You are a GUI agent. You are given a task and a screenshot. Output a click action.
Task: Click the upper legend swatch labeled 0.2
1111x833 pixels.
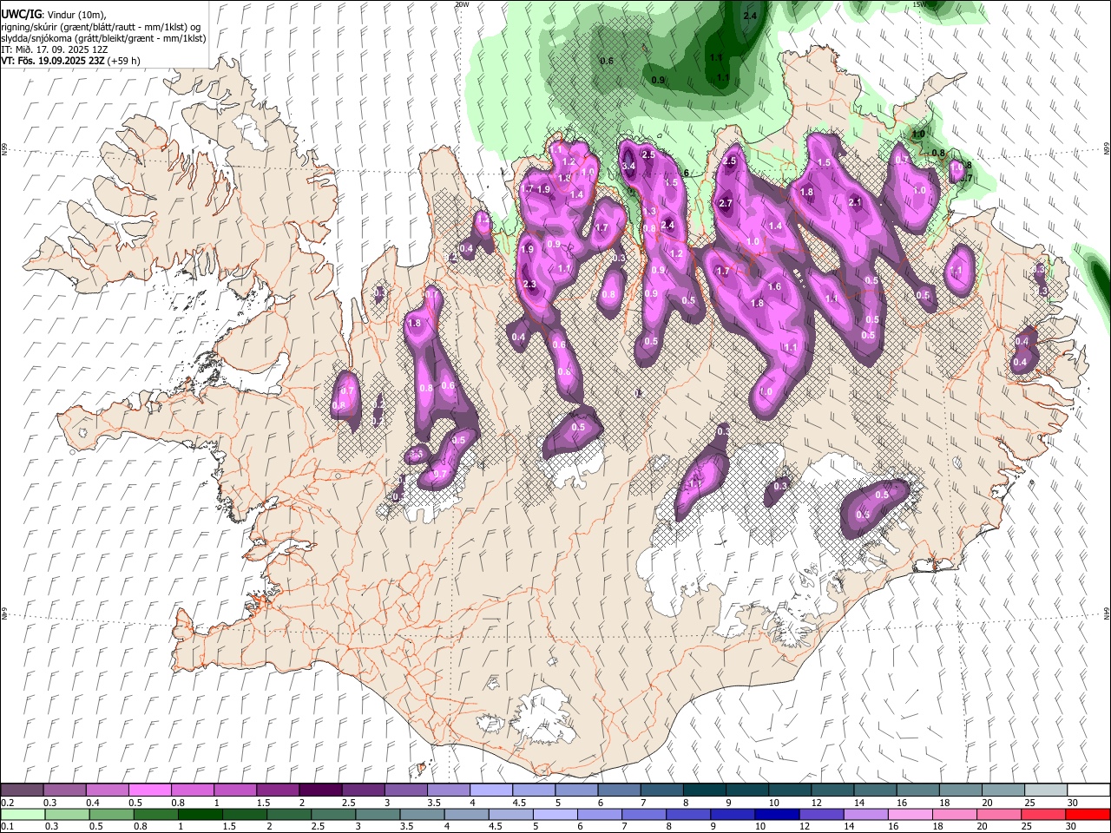[23, 790]
